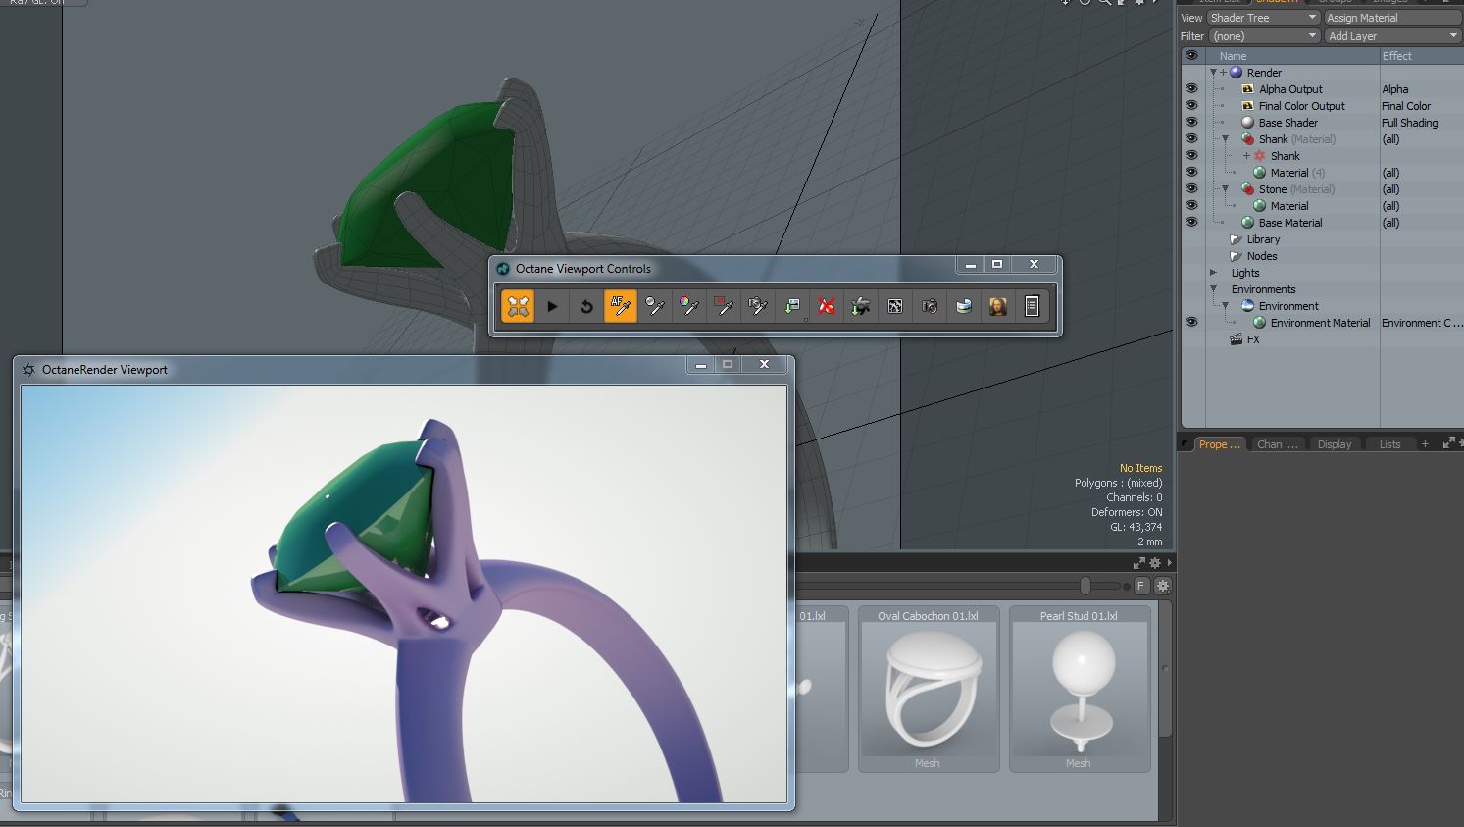Hide the Material (4) layer

pyautogui.click(x=1191, y=172)
